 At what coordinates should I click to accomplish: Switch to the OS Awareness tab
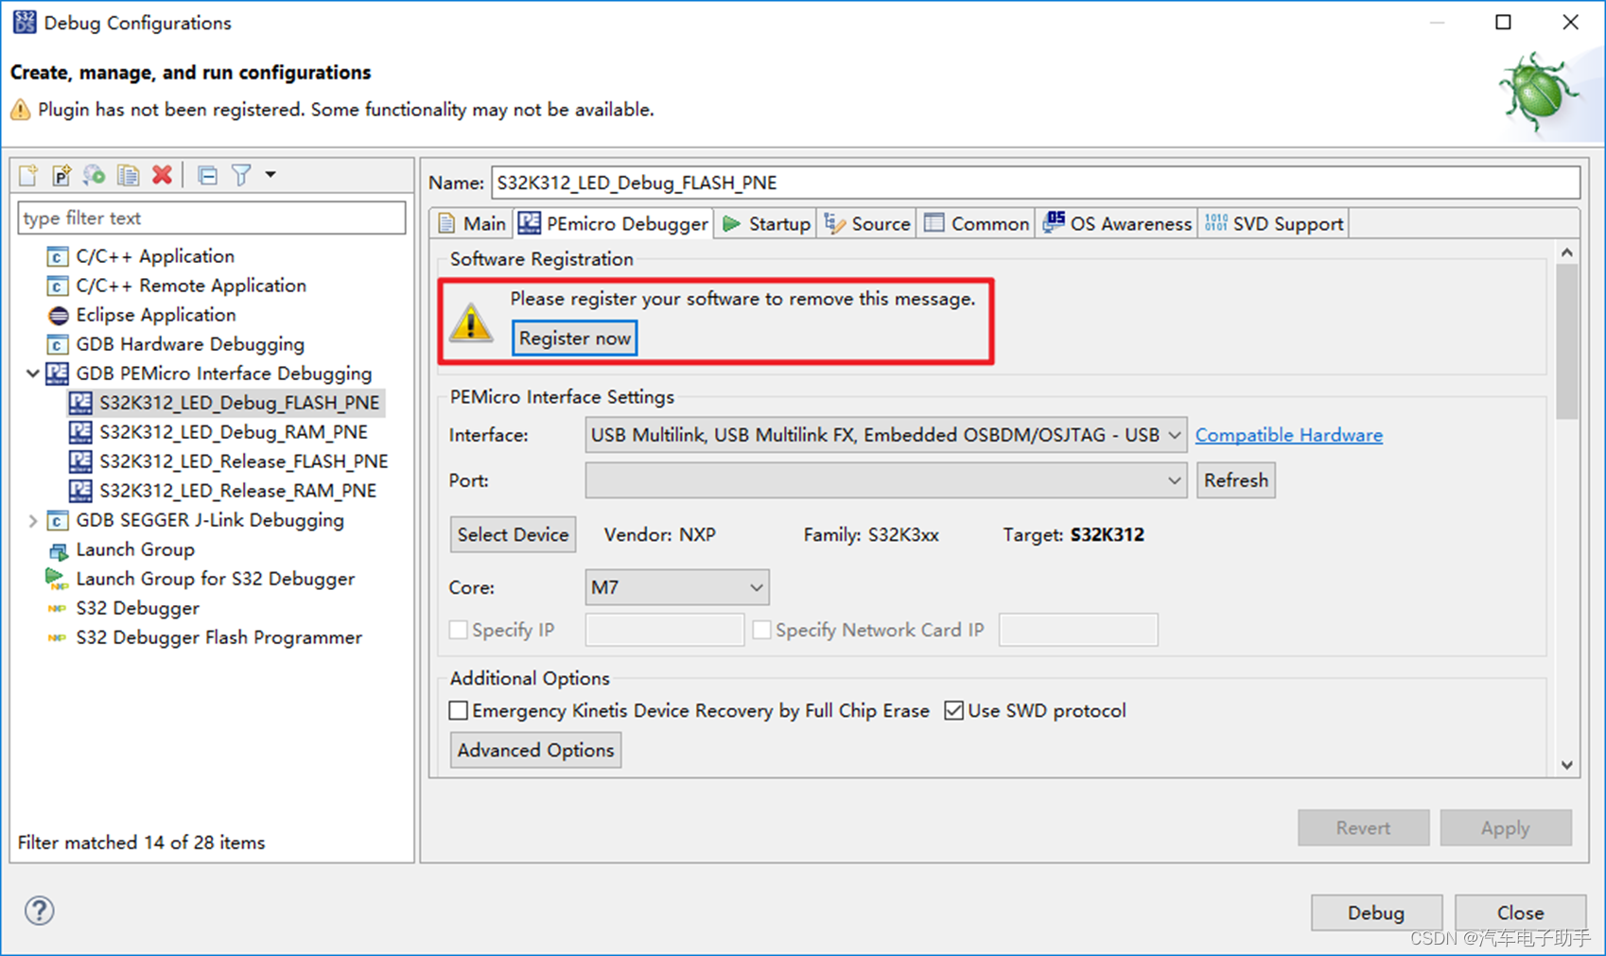[1117, 224]
